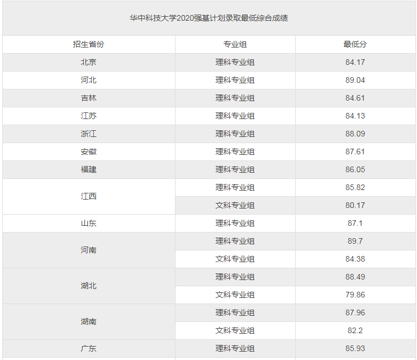Select score 88.49 for 湖北 理科
417x360 pixels.
coord(355,277)
